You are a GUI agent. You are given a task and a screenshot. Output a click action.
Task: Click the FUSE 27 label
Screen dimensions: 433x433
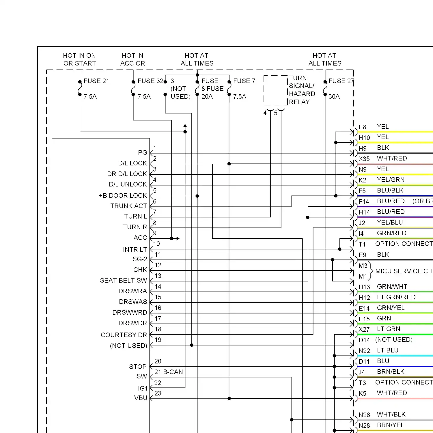341,81
